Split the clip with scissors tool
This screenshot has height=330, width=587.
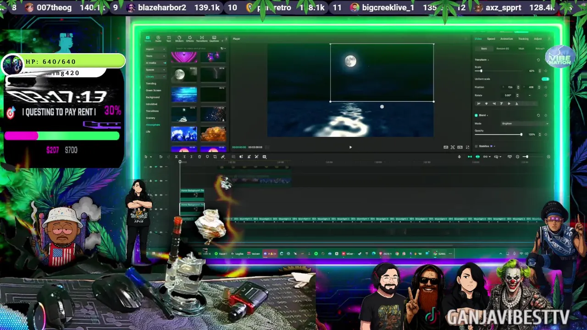tap(176, 157)
